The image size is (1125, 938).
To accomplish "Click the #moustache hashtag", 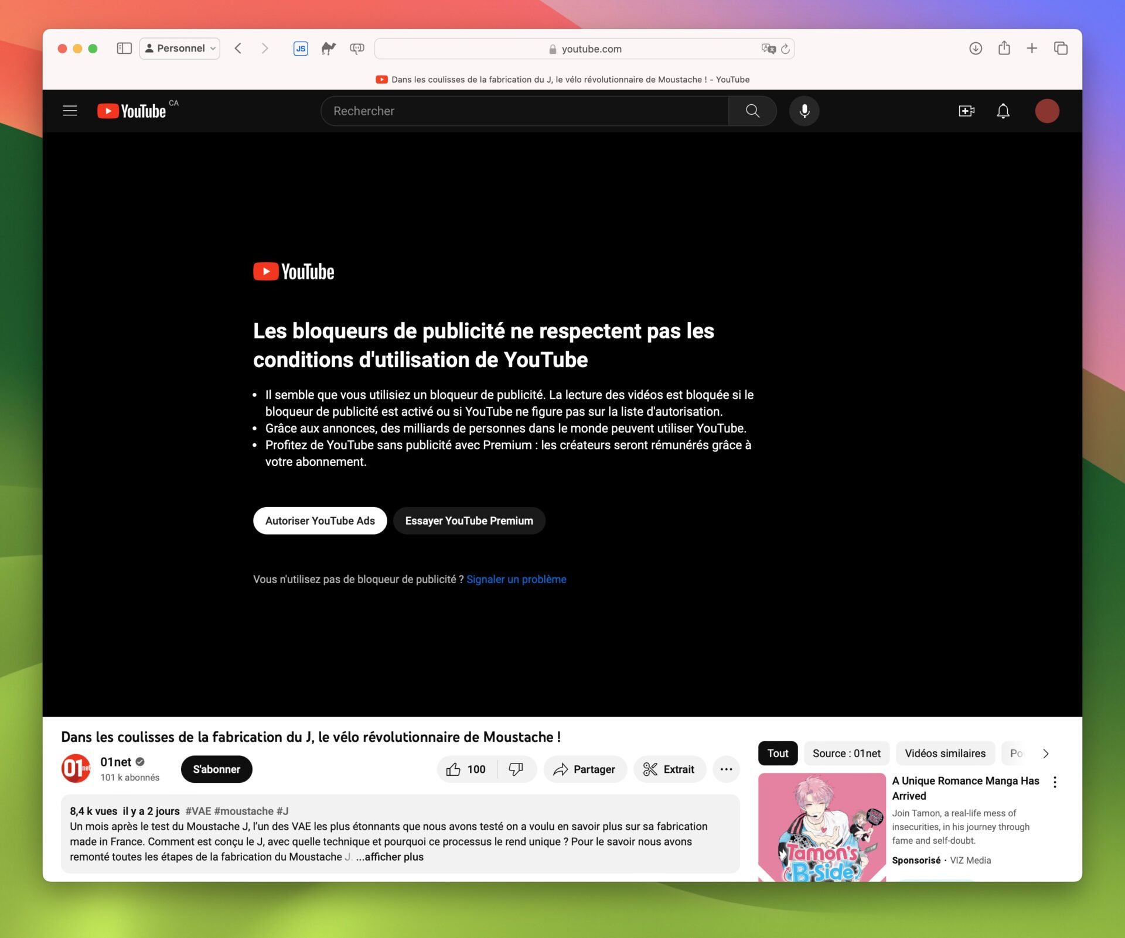I will (244, 811).
